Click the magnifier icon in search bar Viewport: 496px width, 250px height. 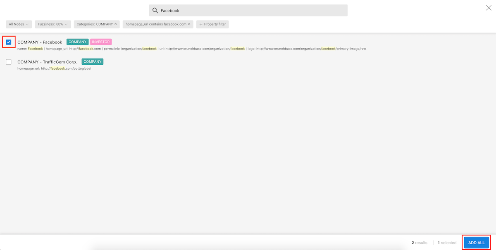click(155, 11)
